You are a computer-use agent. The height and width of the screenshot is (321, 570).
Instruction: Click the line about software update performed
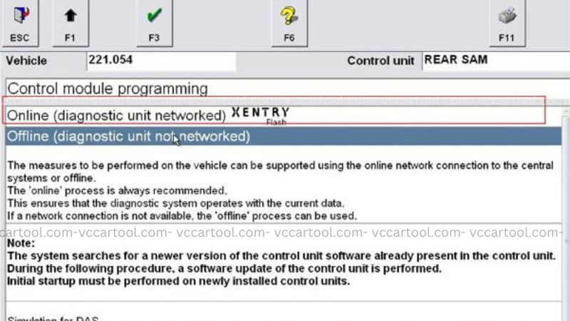coord(224,269)
